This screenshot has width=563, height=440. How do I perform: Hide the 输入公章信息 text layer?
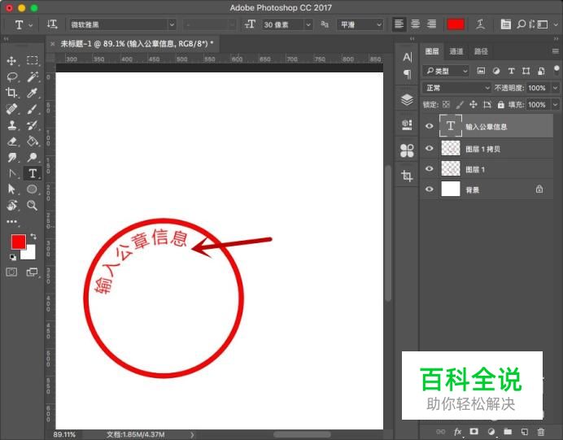[x=429, y=126]
